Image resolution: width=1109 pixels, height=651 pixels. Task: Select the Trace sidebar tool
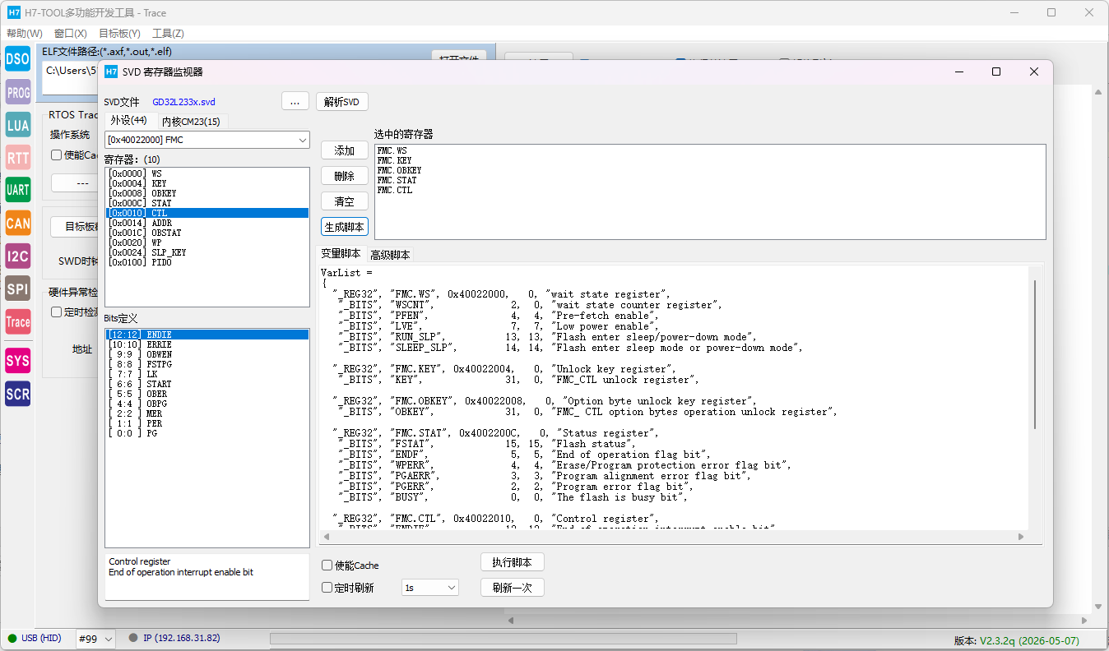[17, 321]
